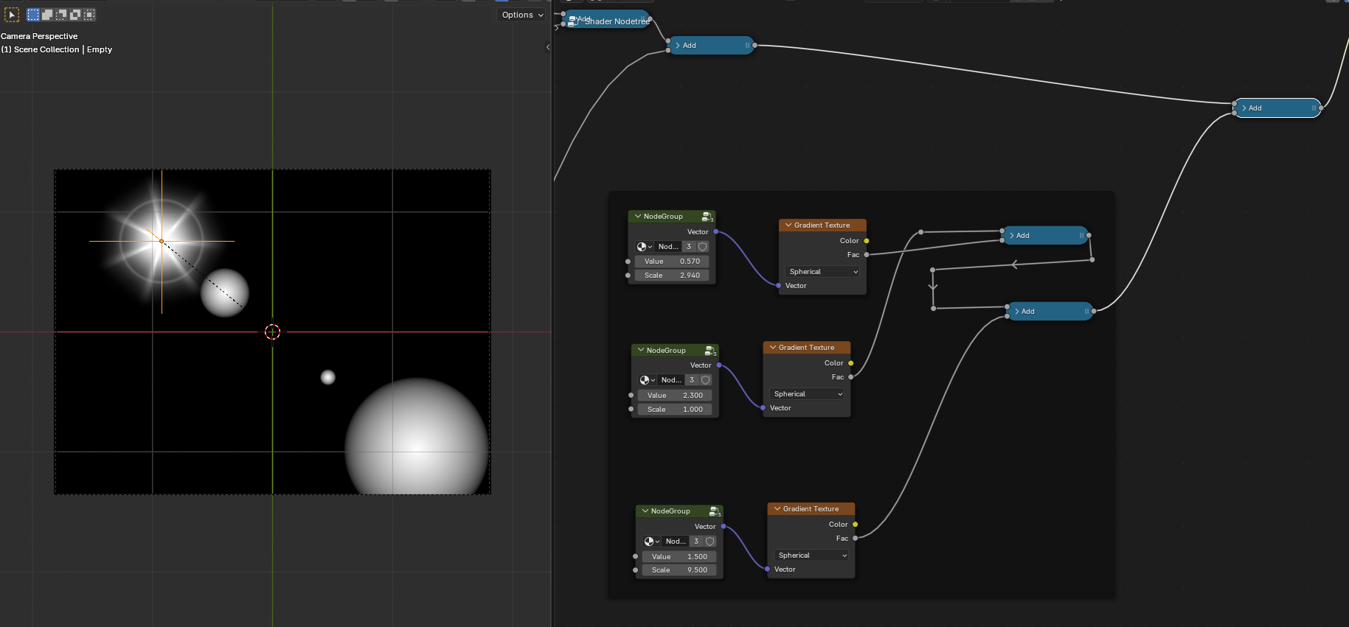Toggle fake user shield on Scale 9.500 NodeGroup
1349x627 pixels.
710,542
